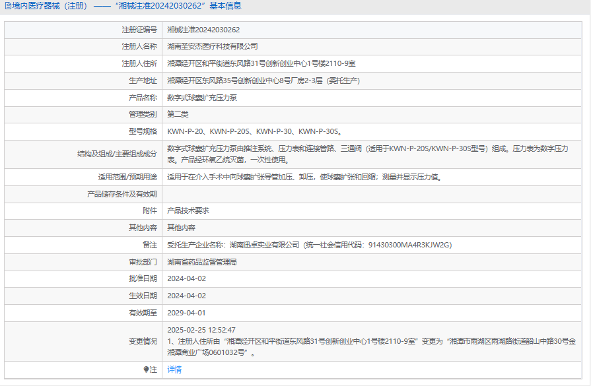The image size is (591, 386).
Task: Click the 注册人名称 label
Action: 139,46
